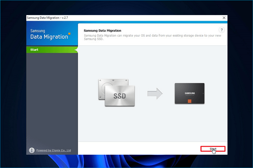Click the Samsung target SSD image
The width and height of the screenshot is (253, 168).
coord(190,93)
